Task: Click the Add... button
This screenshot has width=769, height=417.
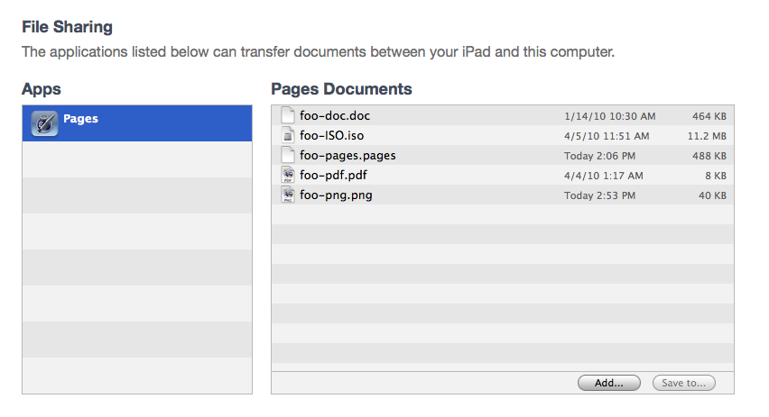Action: tap(609, 383)
